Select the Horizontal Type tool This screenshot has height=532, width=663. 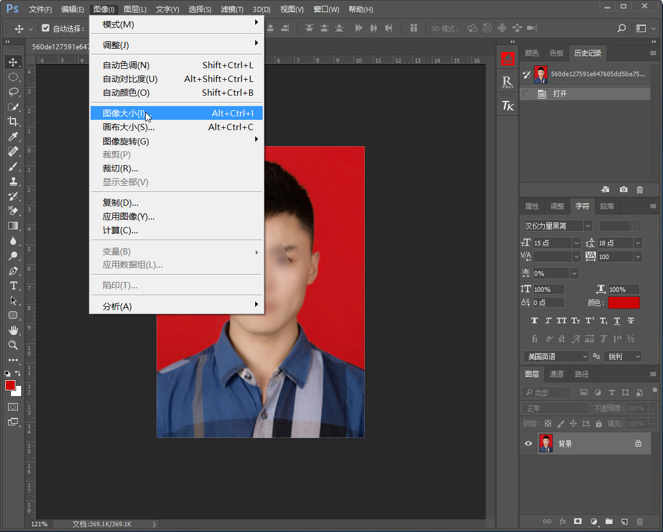click(x=13, y=285)
